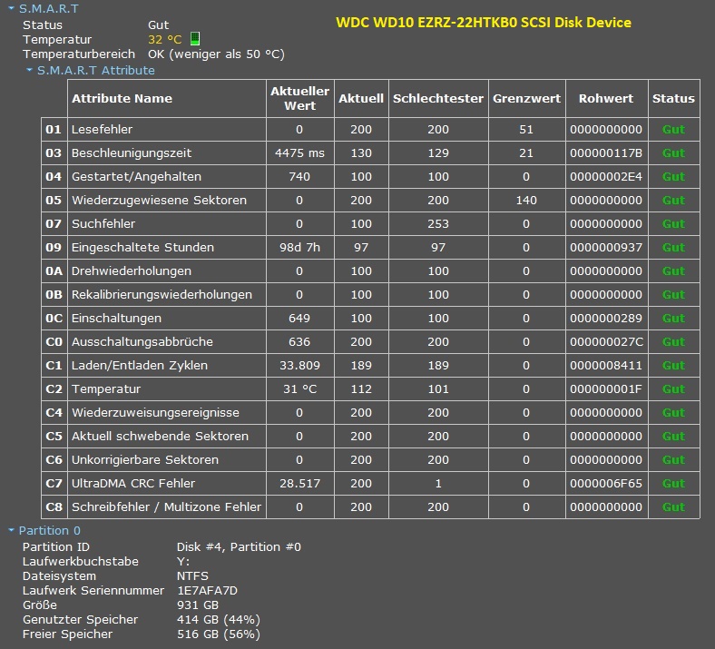Click the attribute ID 0A cell
Image resolution: width=715 pixels, height=649 pixels.
(54, 271)
